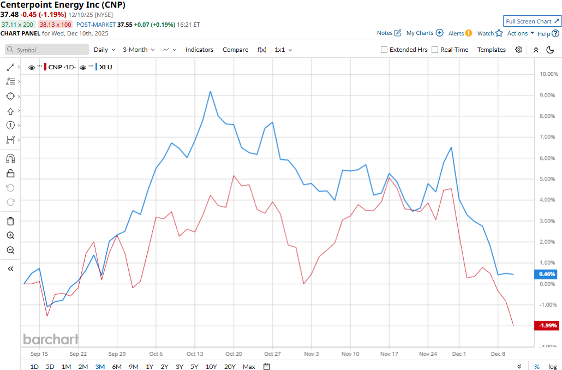Click the CNP red color swatch
The image size is (562, 370).
[45, 67]
